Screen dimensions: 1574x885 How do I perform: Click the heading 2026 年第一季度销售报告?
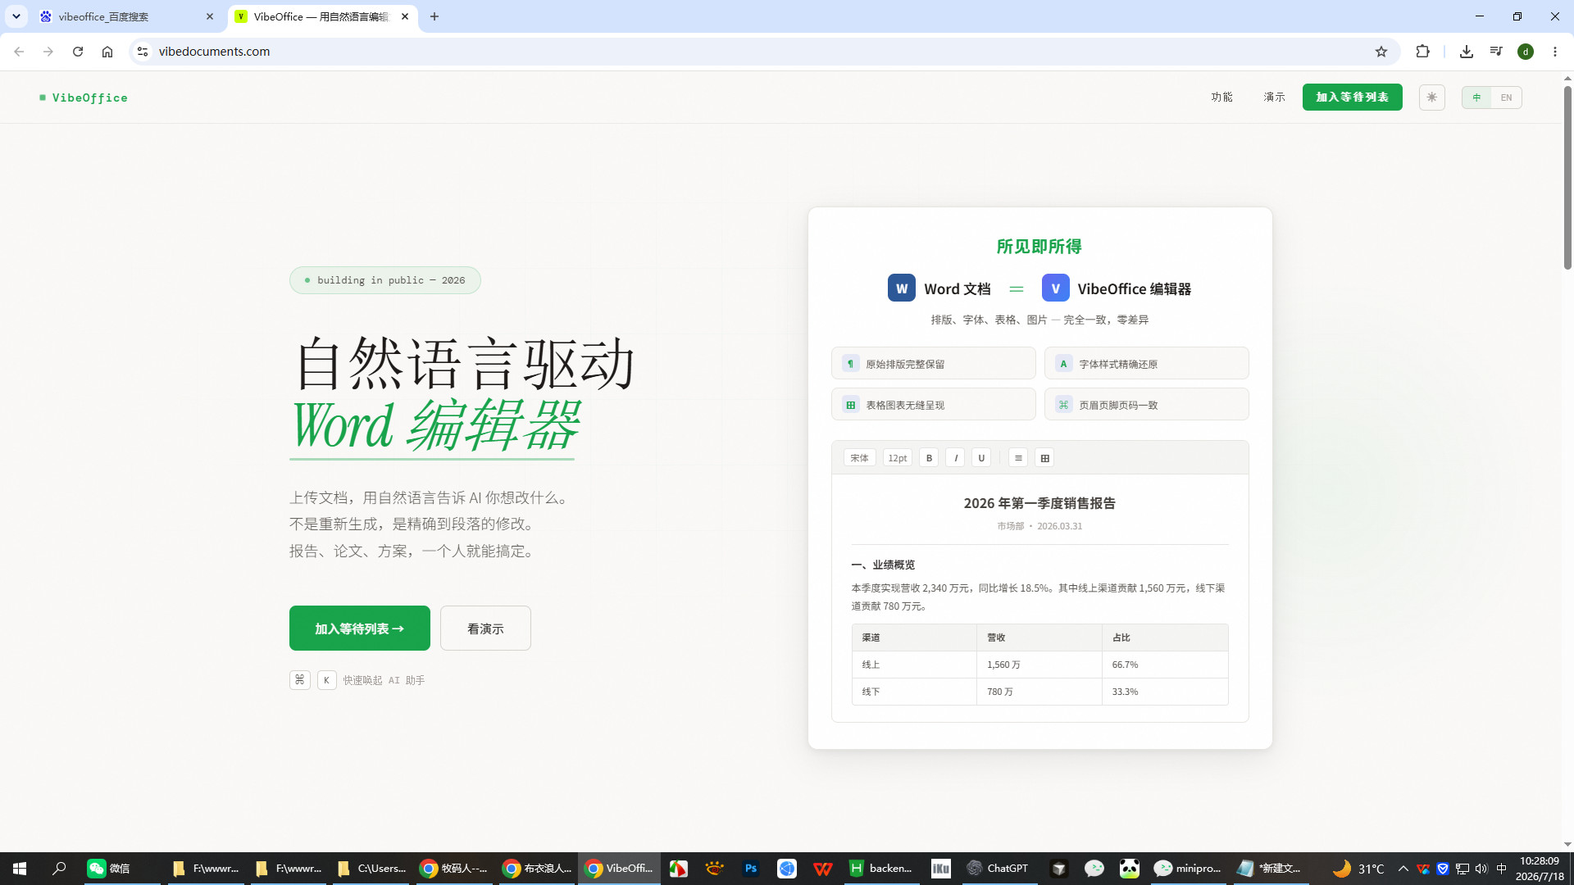point(1039,503)
